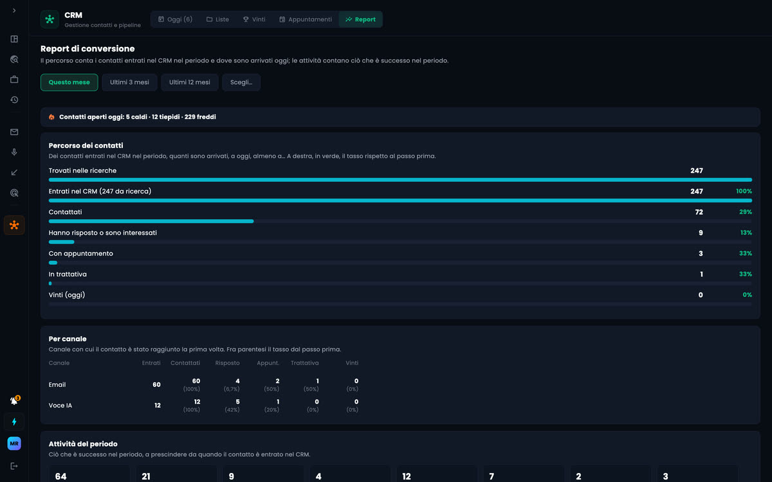The image size is (772, 482).
Task: Open the dashboard layout icon in sidebar
Action: tap(14, 39)
